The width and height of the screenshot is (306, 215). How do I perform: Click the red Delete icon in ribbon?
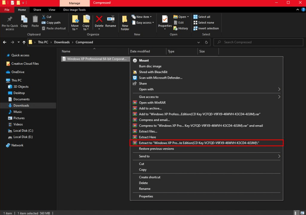99,20
